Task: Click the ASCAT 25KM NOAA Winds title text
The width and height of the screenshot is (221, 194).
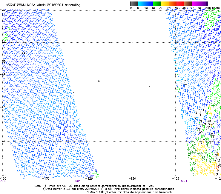Action: [x=43, y=5]
